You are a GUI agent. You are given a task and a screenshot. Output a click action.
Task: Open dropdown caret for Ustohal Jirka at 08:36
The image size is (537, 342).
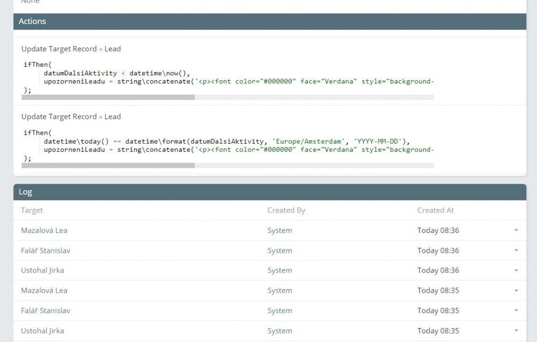click(516, 270)
